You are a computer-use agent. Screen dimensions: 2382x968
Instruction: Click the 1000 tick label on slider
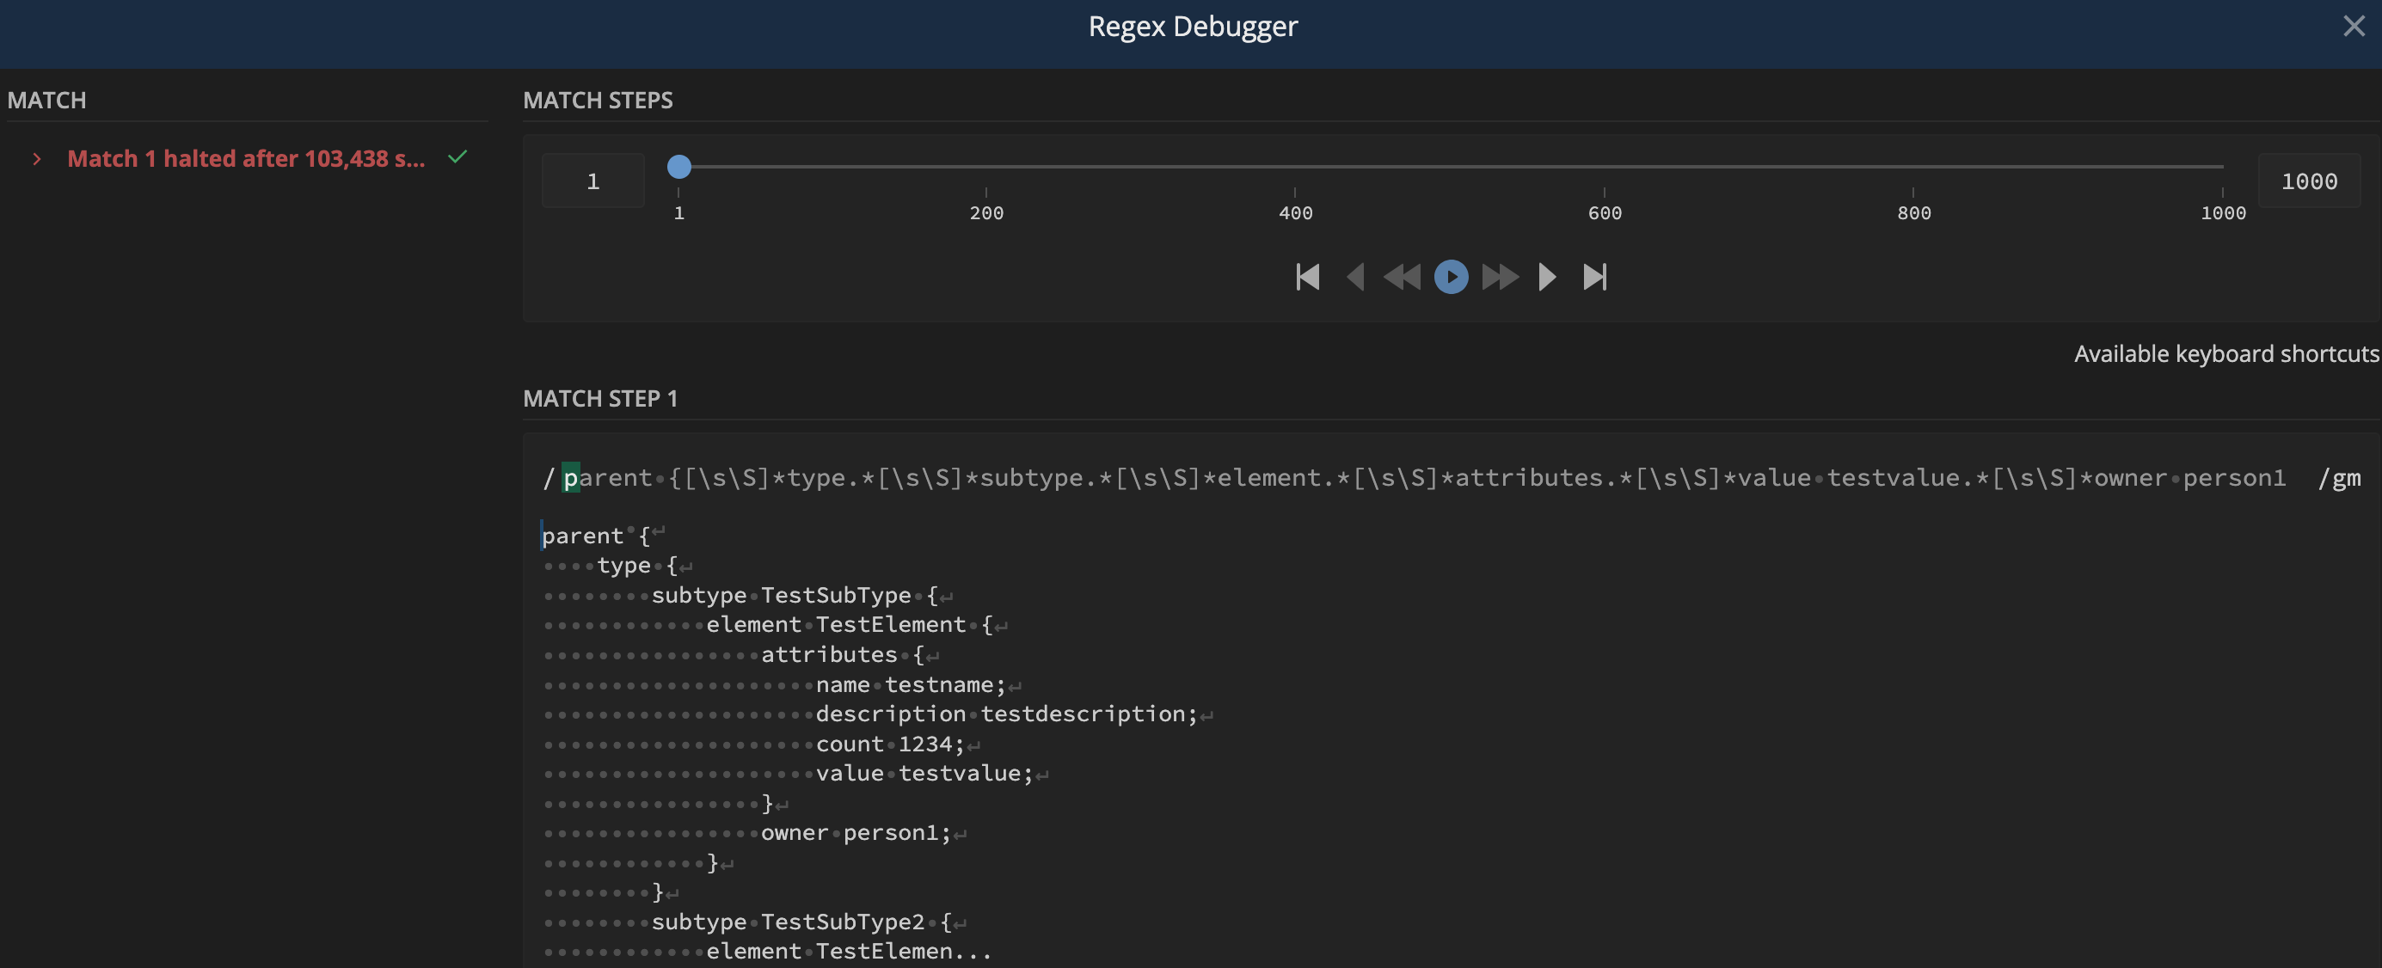pyautogui.click(x=2223, y=212)
